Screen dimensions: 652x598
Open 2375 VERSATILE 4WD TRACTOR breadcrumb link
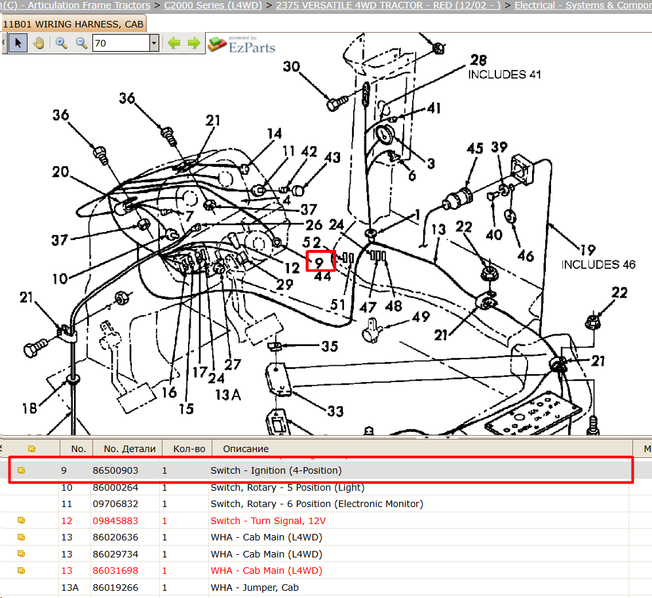[x=389, y=5]
